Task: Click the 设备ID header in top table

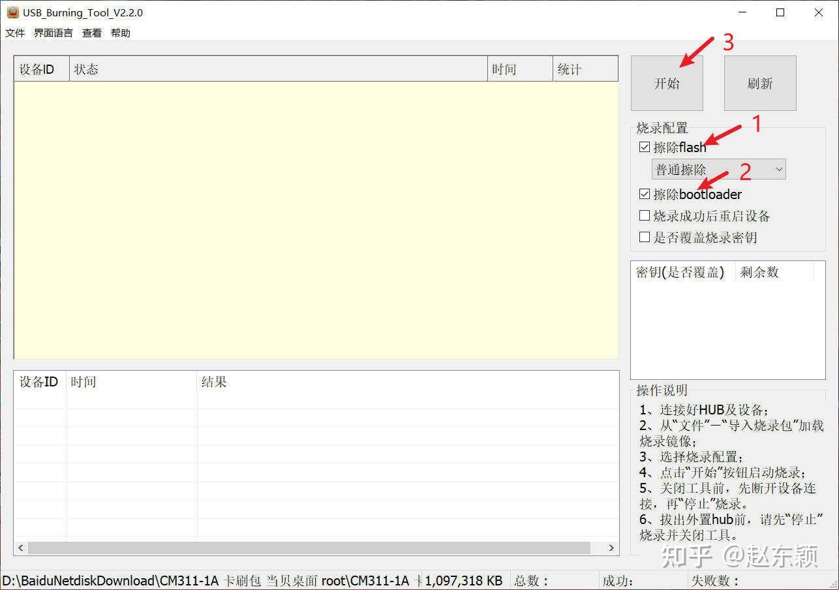Action: [42, 69]
